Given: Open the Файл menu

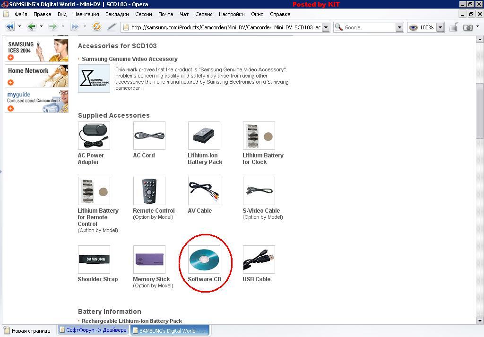Looking at the screenshot, I should coord(21,14).
